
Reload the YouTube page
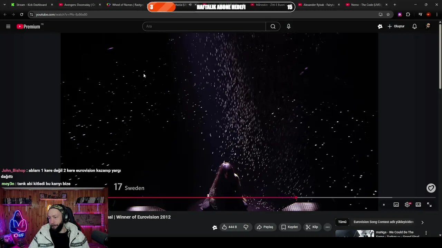(21, 14)
